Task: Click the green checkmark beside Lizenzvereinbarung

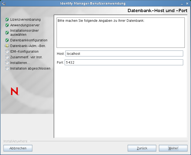Action: click(x=7, y=19)
